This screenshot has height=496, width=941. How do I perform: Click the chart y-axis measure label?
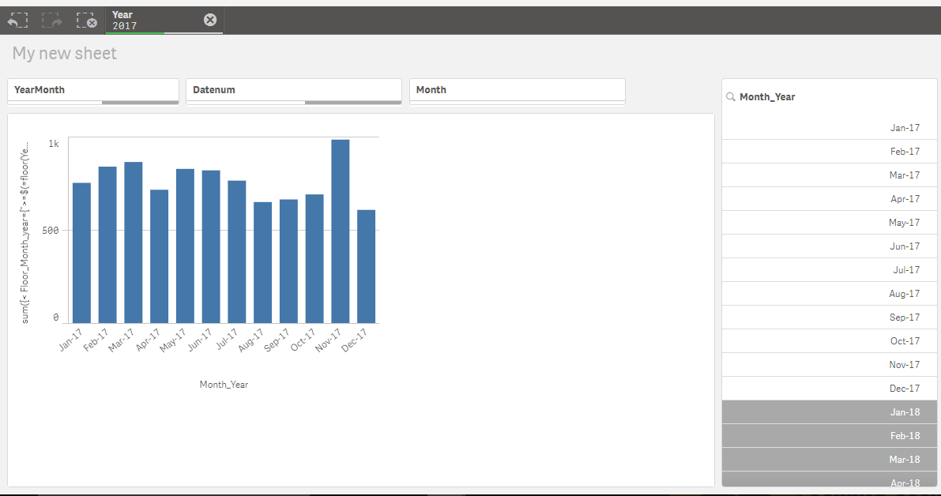pyautogui.click(x=24, y=233)
